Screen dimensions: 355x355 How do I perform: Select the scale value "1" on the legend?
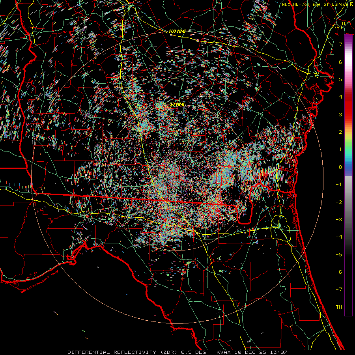(340, 149)
